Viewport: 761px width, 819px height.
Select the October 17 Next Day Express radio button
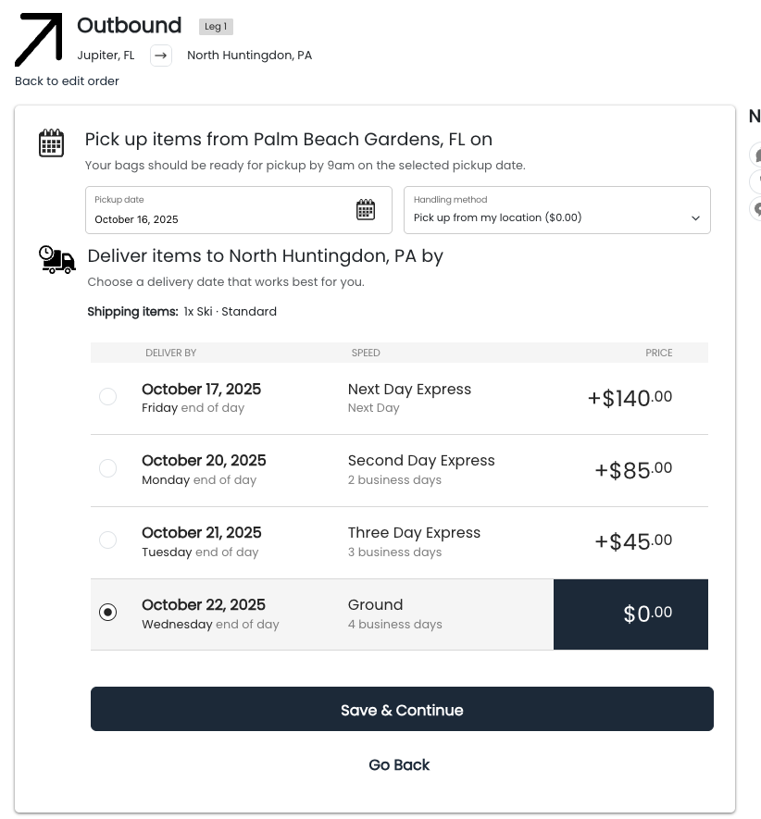[108, 396]
